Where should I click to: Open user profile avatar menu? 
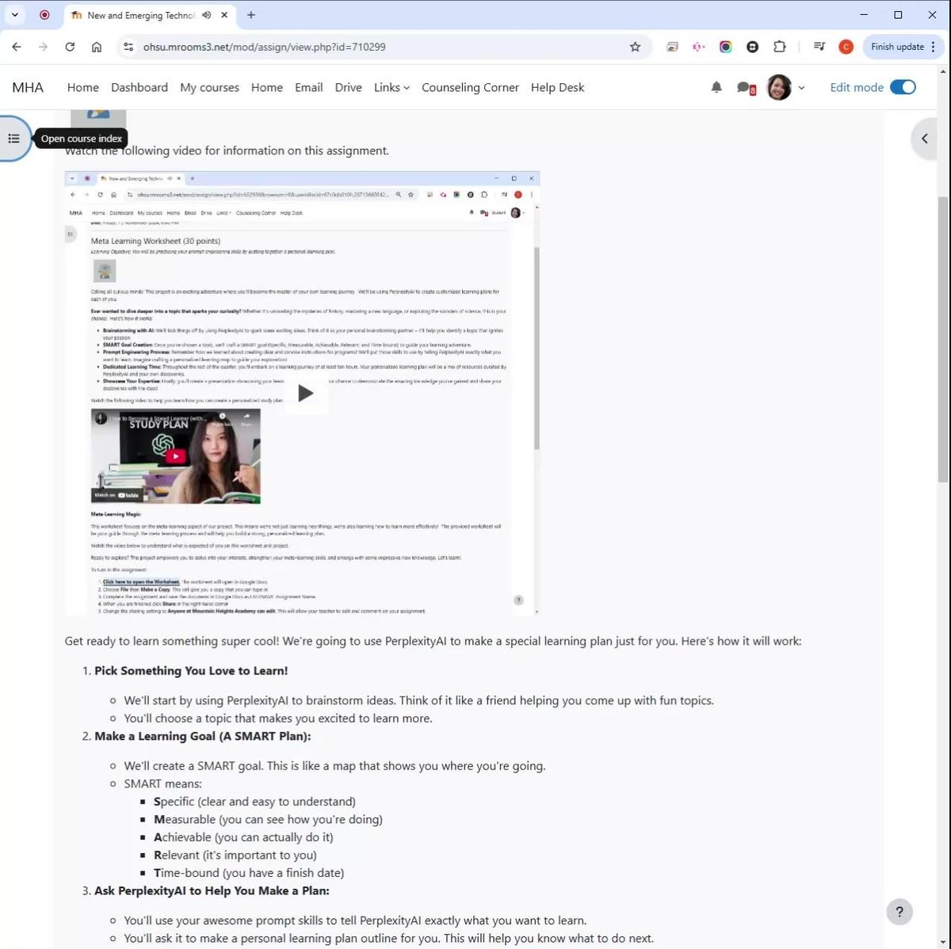click(x=785, y=87)
